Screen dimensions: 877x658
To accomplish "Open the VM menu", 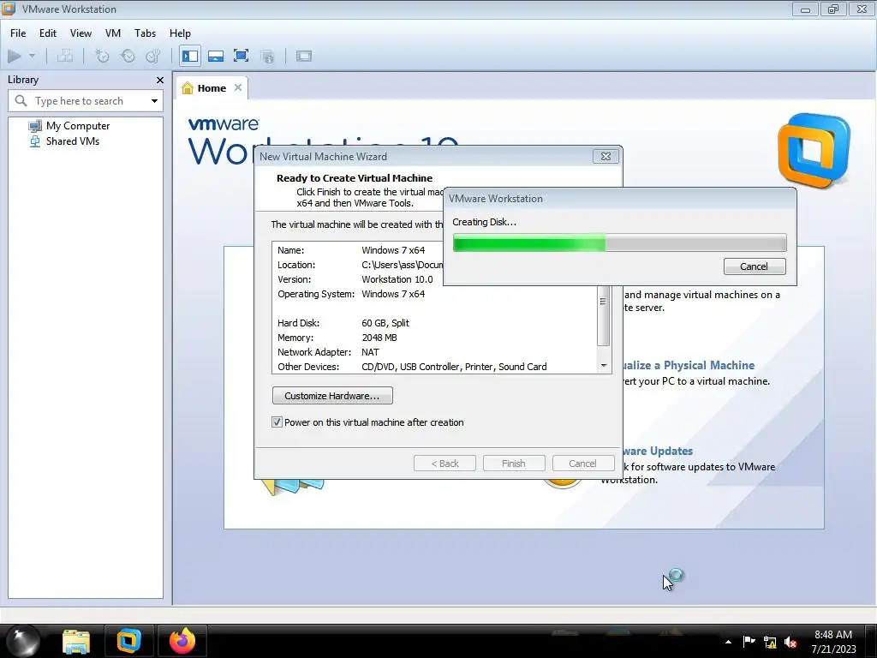I will point(113,33).
